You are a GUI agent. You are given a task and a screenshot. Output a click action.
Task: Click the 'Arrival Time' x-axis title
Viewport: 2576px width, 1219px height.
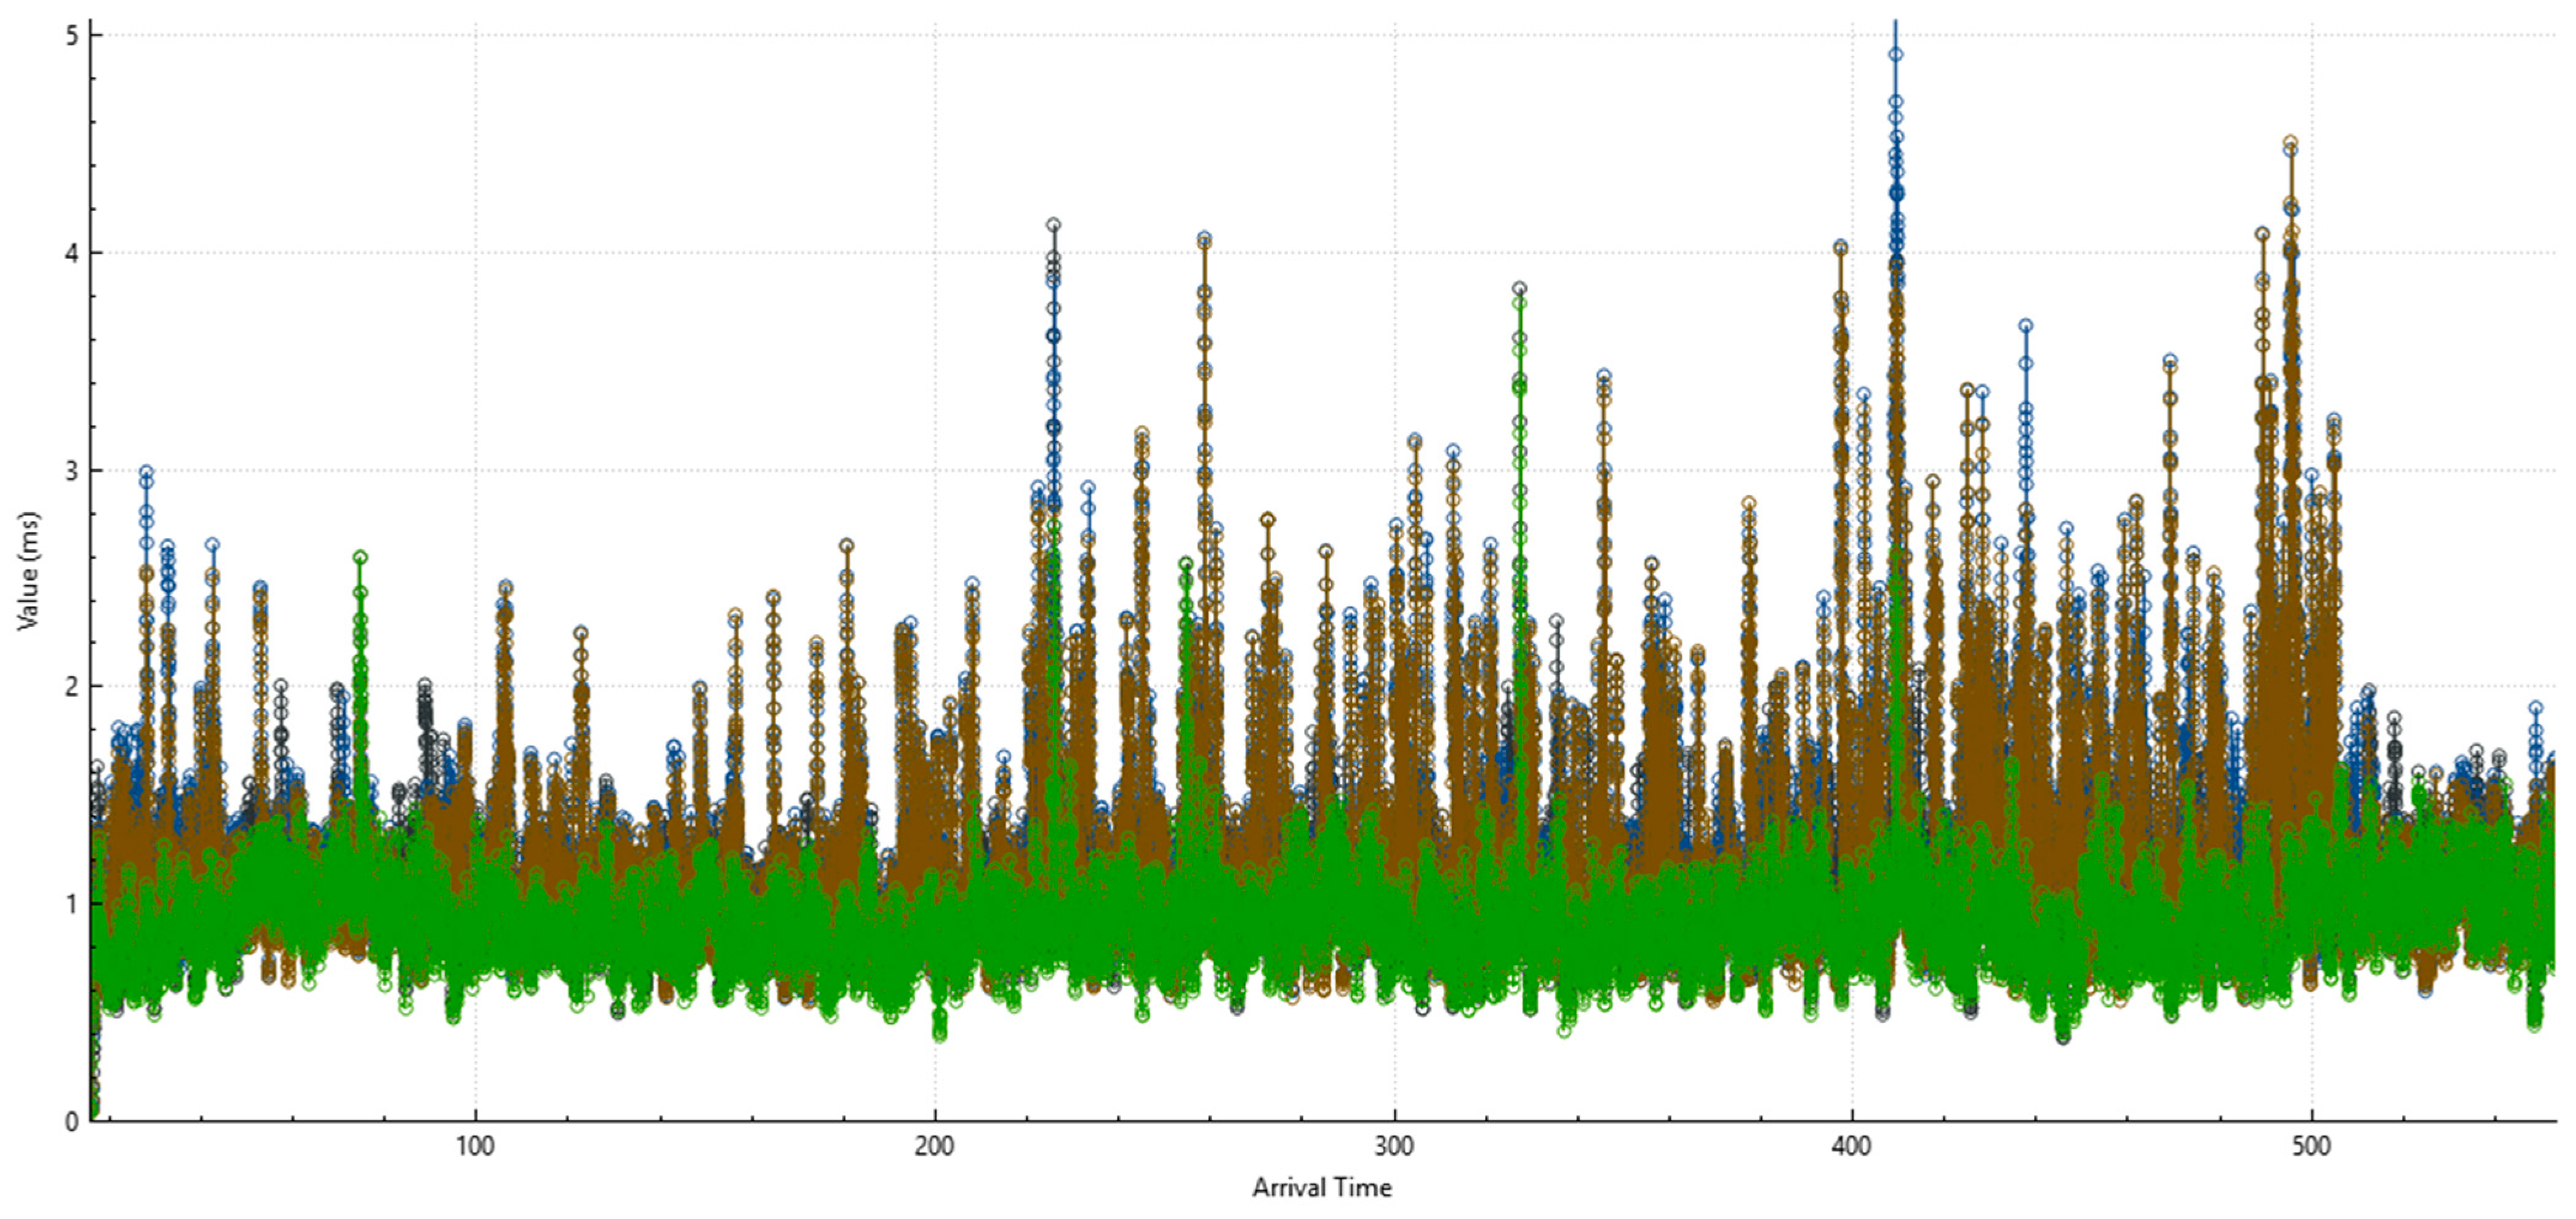point(1321,1187)
